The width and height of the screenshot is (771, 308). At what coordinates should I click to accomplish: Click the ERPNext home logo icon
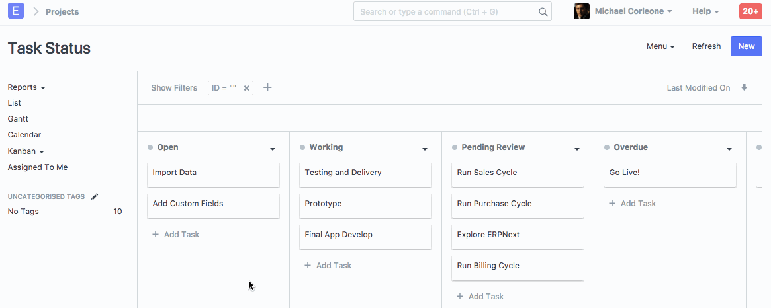click(x=16, y=11)
